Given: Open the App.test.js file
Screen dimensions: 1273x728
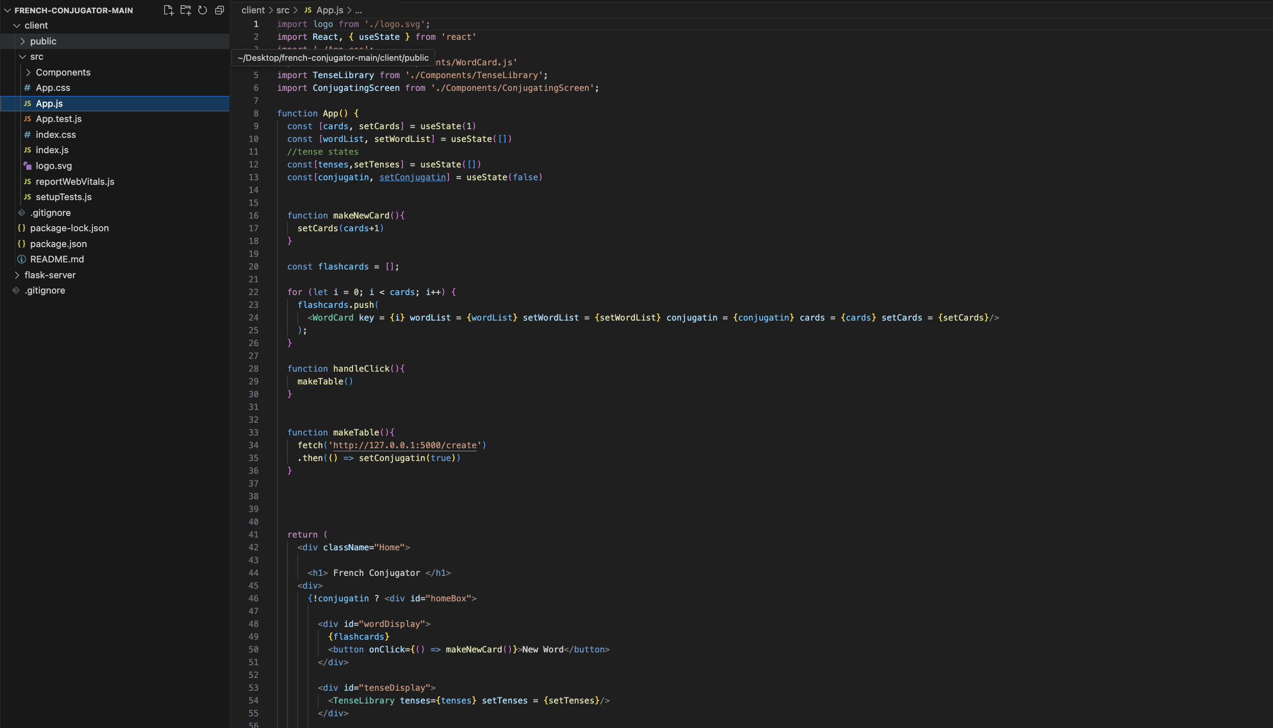Looking at the screenshot, I should [x=58, y=119].
